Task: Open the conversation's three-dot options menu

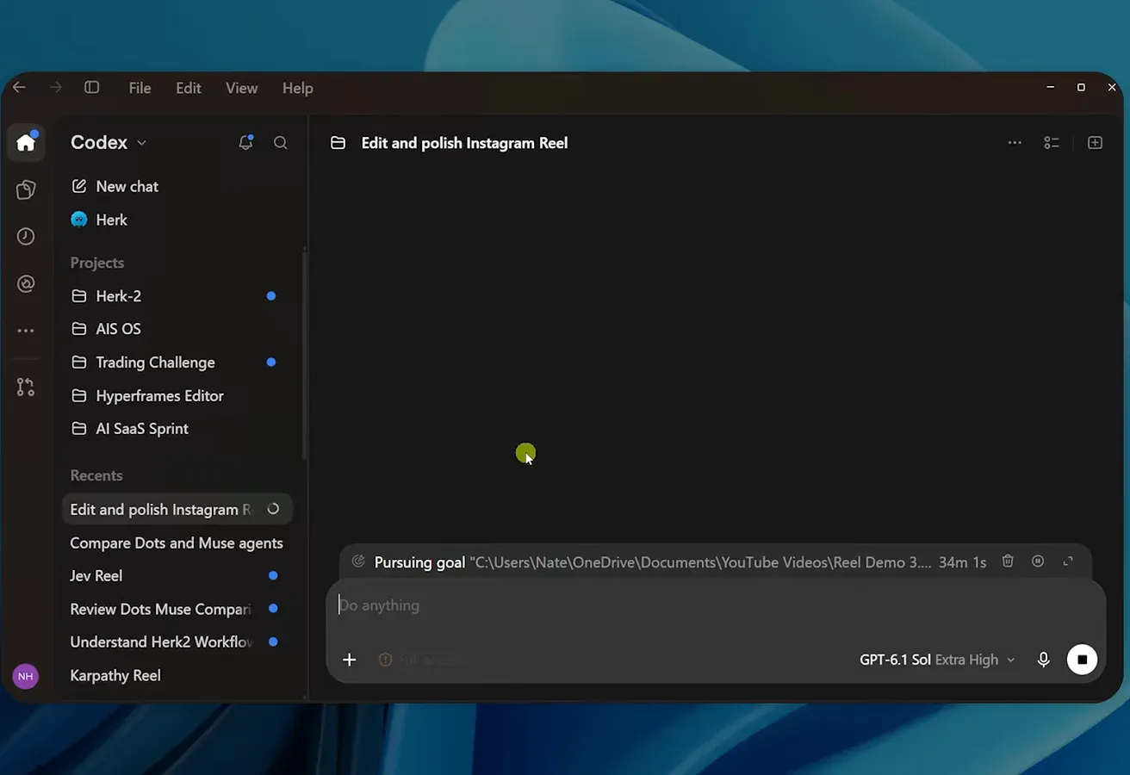Action: coord(1015,143)
